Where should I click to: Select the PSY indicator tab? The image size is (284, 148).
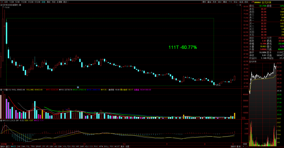coord(112,146)
